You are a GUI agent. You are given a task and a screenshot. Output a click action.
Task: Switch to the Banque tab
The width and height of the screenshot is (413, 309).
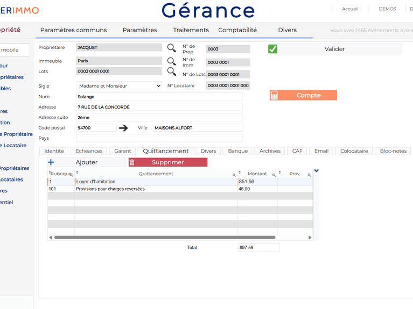(x=238, y=151)
